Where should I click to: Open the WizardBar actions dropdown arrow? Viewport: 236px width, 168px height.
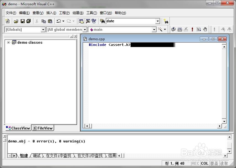(x=165, y=29)
